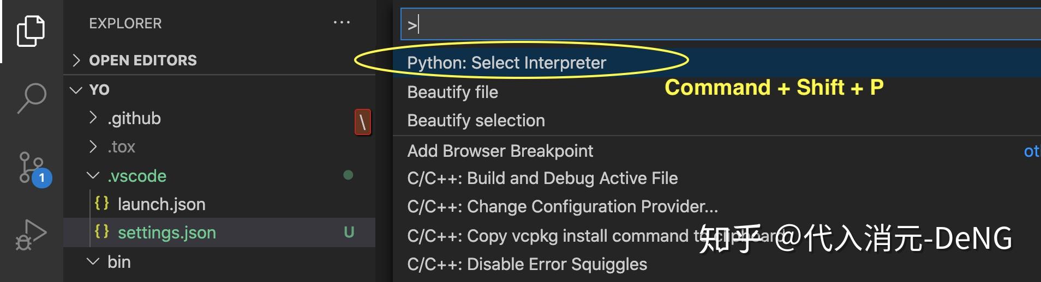Expand the .github folder chevron

pos(93,118)
